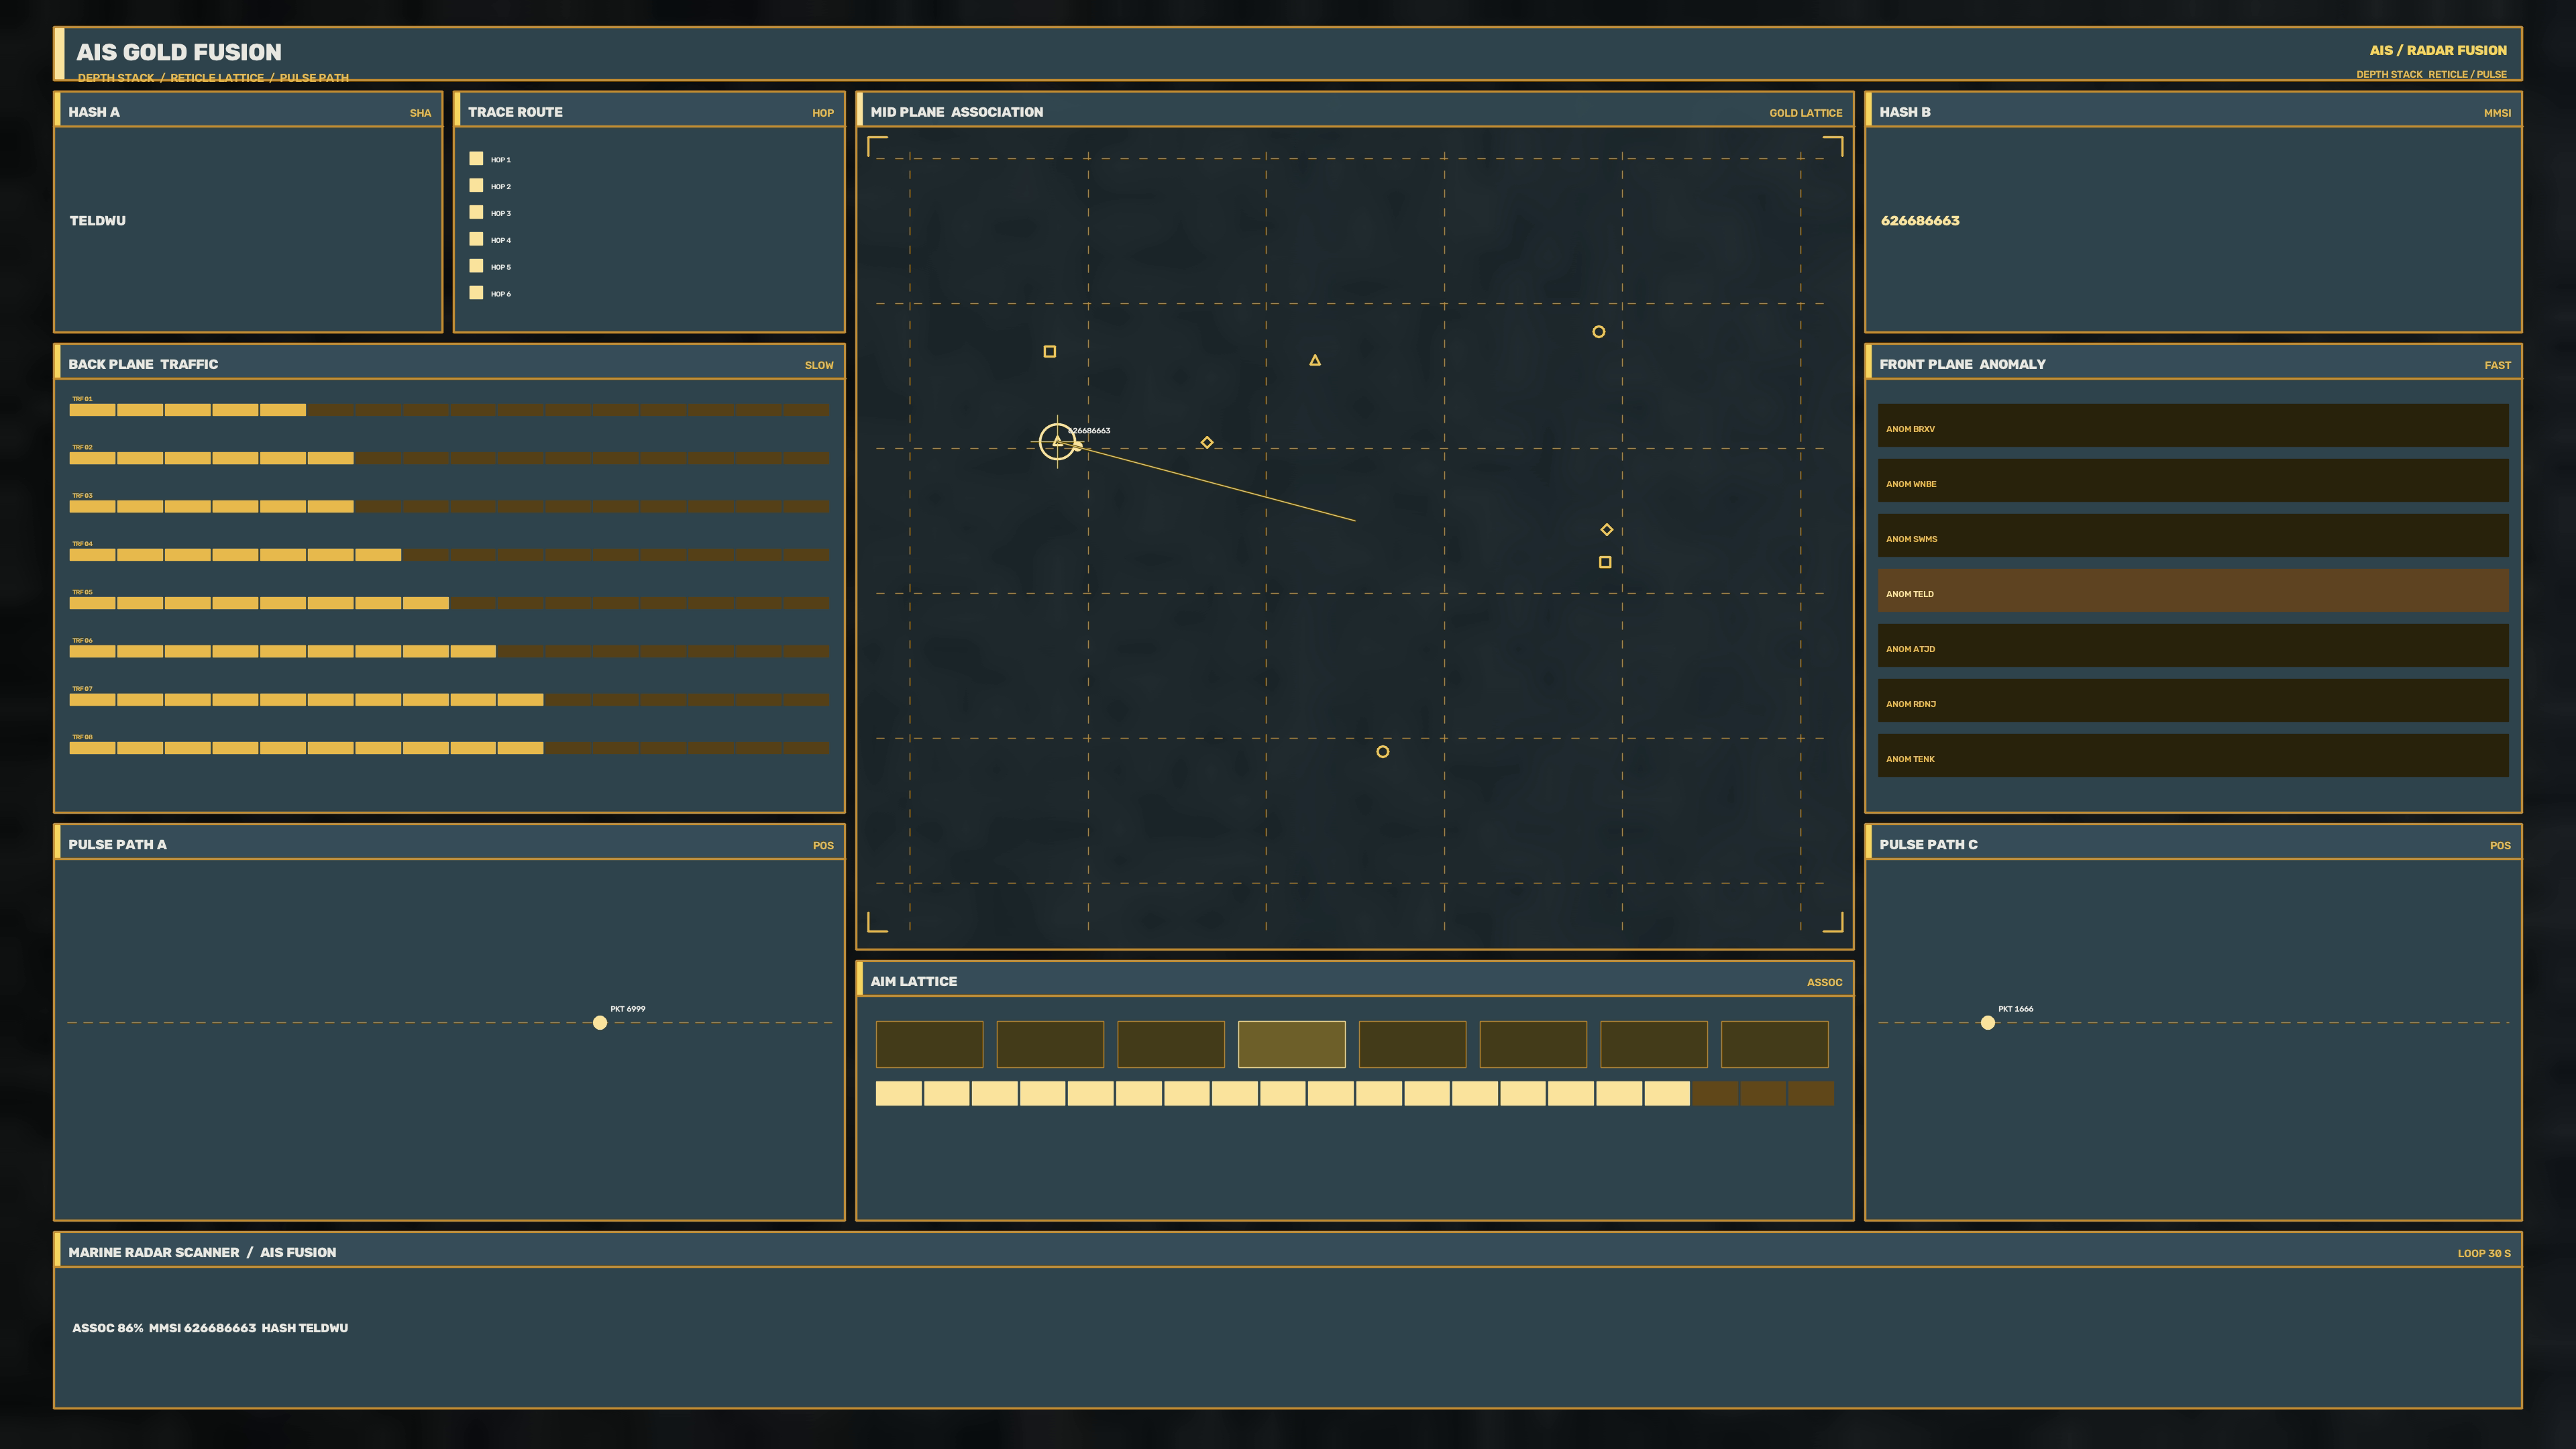Click the seventh AIM LATTICE cell

[1654, 1044]
